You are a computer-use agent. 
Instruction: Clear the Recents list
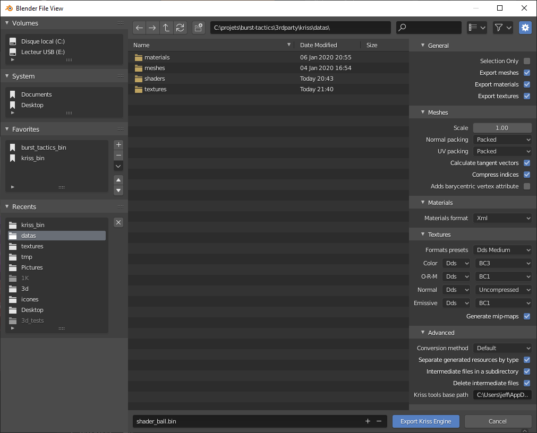(118, 222)
